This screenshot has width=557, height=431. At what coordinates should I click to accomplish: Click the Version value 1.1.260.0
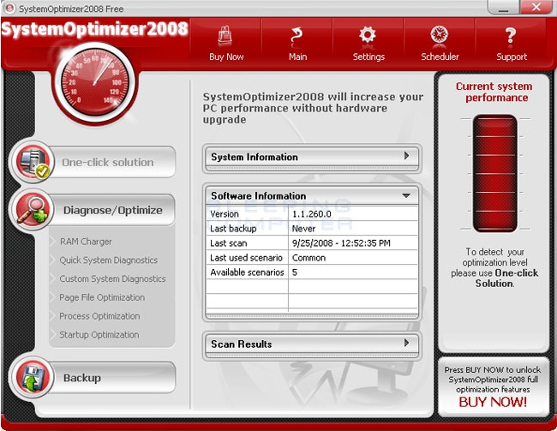[311, 214]
